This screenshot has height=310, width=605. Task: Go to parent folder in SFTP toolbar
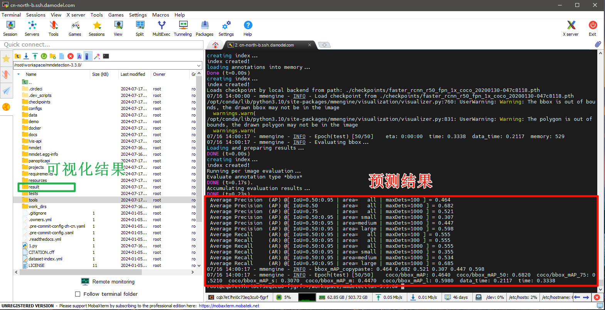coord(18,56)
